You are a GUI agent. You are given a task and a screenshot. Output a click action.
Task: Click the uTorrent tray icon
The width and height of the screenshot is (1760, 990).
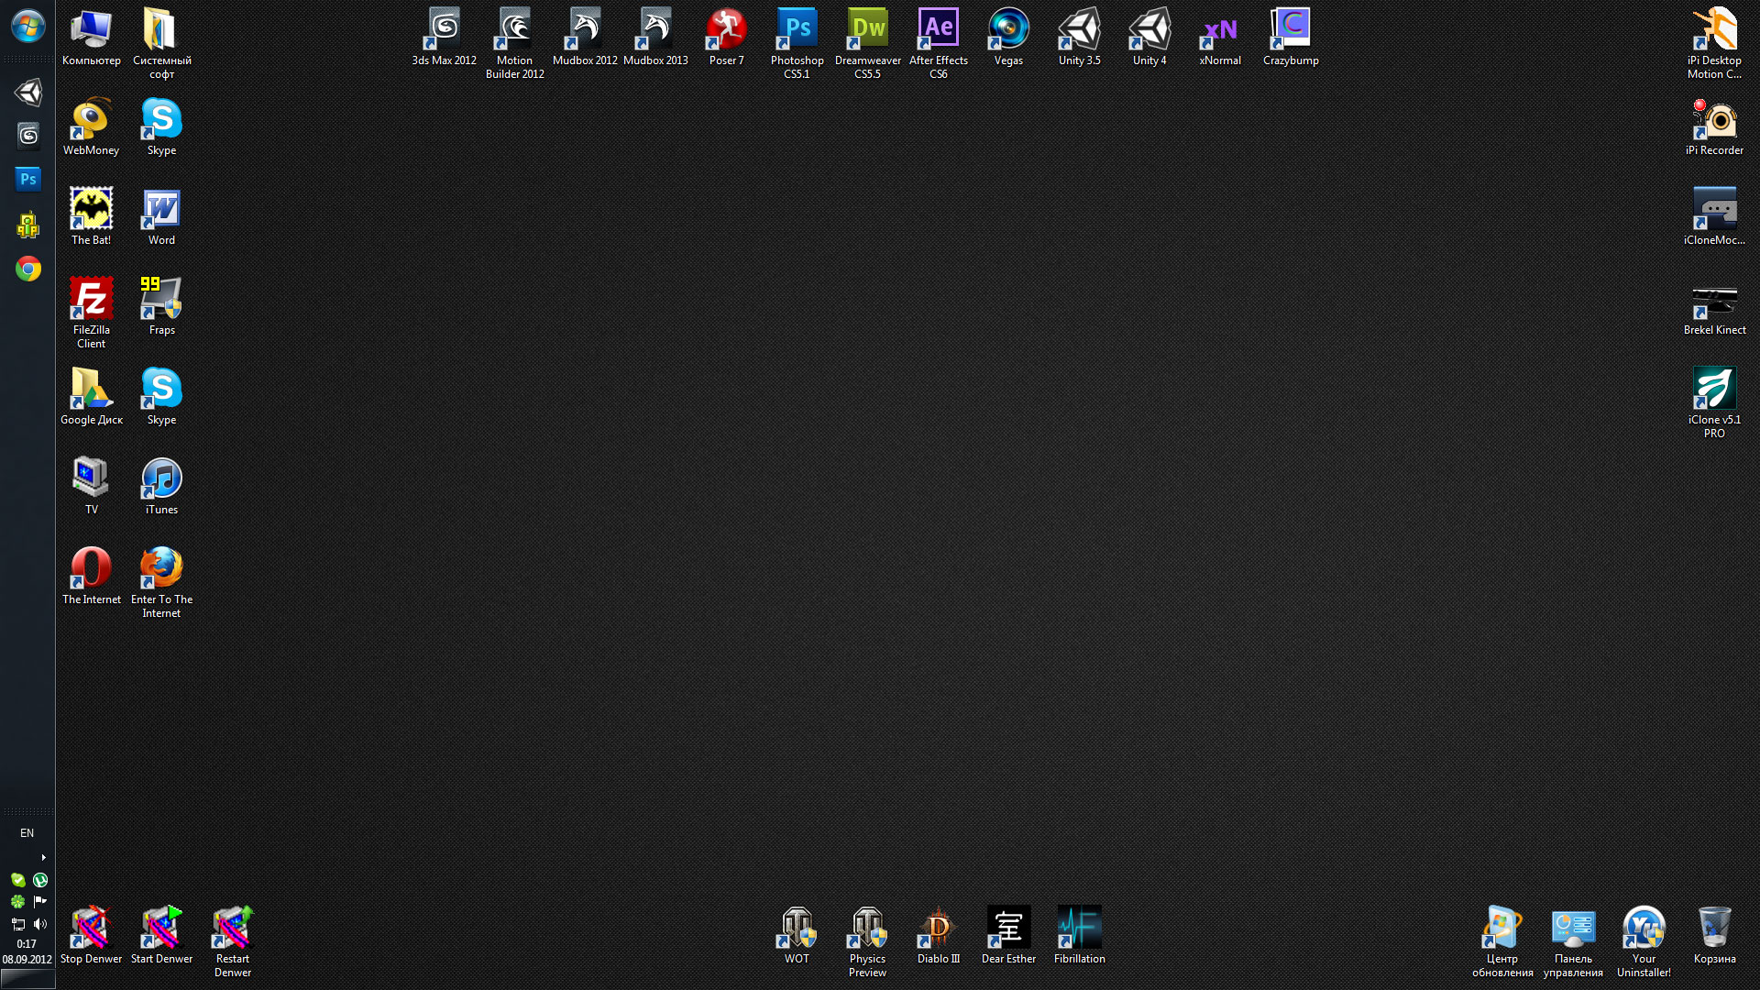click(39, 880)
